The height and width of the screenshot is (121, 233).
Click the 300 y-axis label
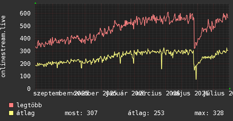(x=25, y=51)
